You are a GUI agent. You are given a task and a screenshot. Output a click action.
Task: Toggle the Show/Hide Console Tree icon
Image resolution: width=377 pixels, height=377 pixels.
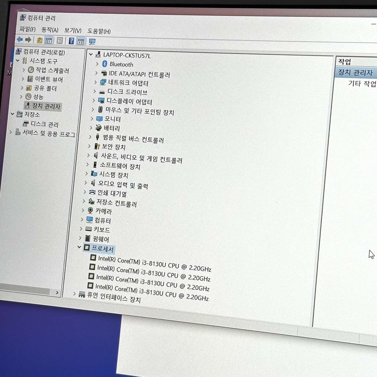click(49, 41)
